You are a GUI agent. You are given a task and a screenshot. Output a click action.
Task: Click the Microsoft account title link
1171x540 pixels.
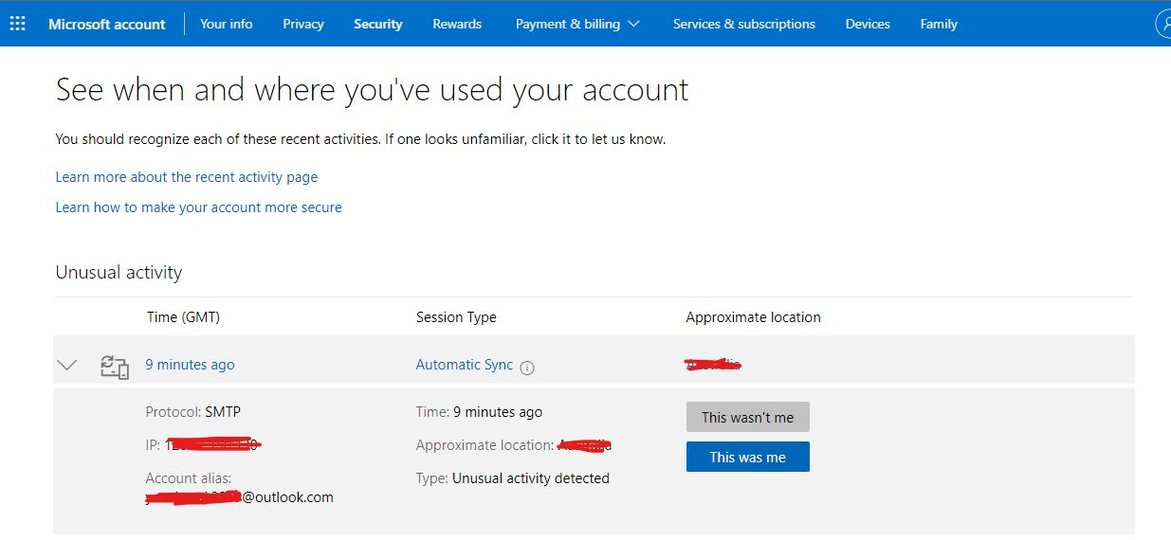click(x=107, y=24)
